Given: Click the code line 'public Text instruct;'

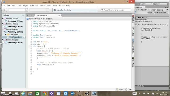Looking at the screenshot, I should (44, 37).
